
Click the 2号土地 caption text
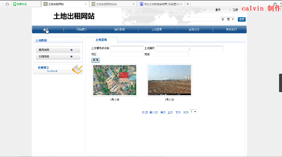(115, 99)
